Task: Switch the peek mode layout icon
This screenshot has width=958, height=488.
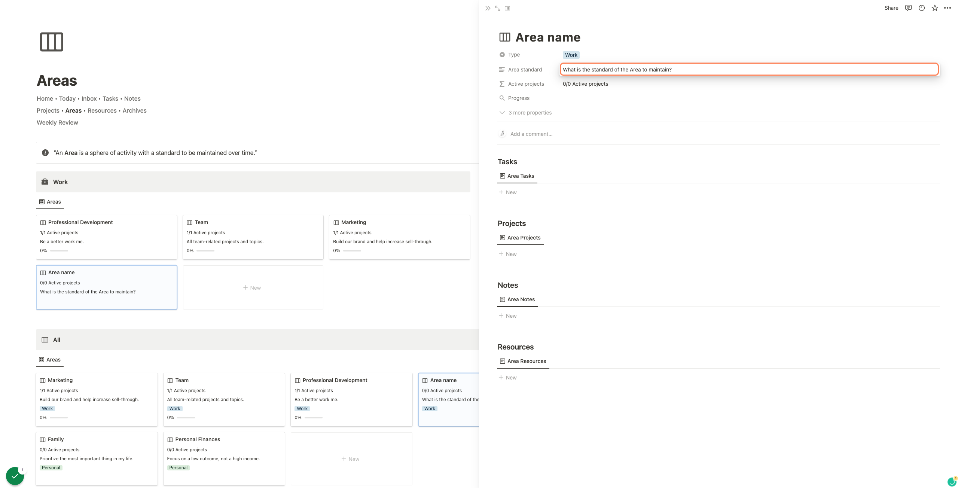Action: (x=507, y=8)
